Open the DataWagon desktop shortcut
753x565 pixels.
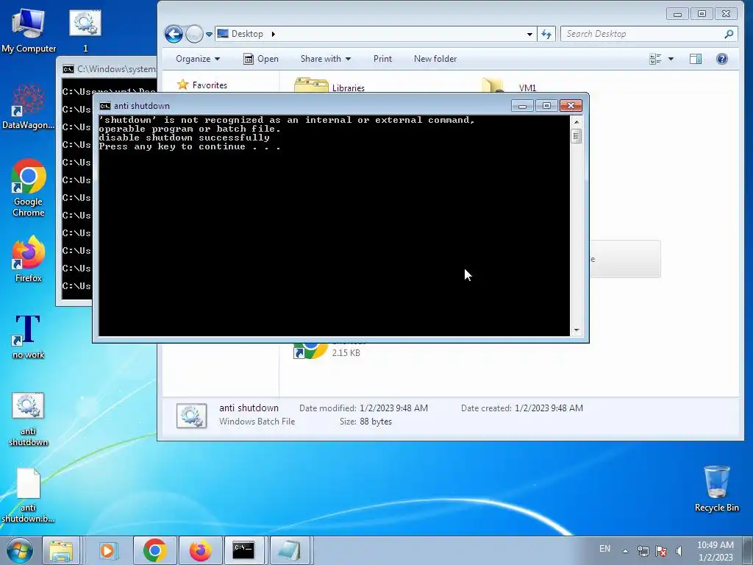(29, 107)
